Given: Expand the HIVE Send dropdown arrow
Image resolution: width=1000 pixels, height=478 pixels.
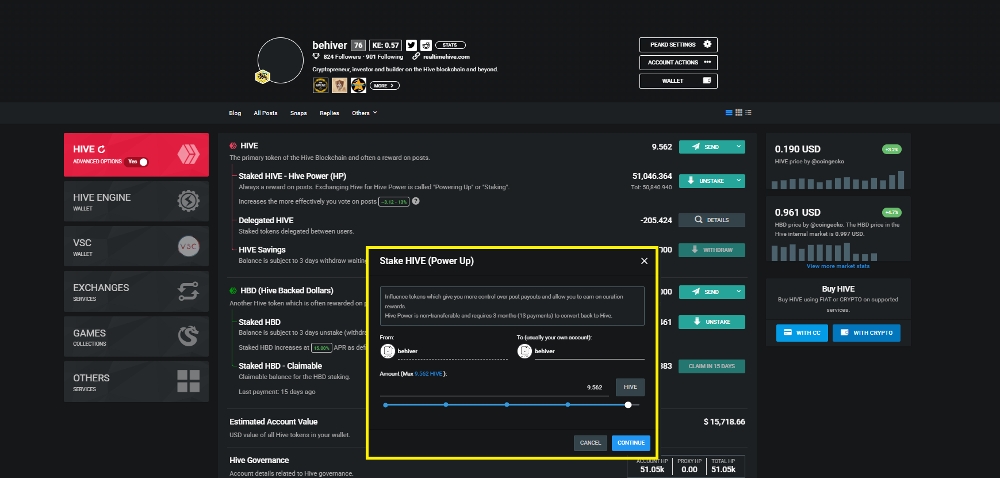Looking at the screenshot, I should point(738,147).
